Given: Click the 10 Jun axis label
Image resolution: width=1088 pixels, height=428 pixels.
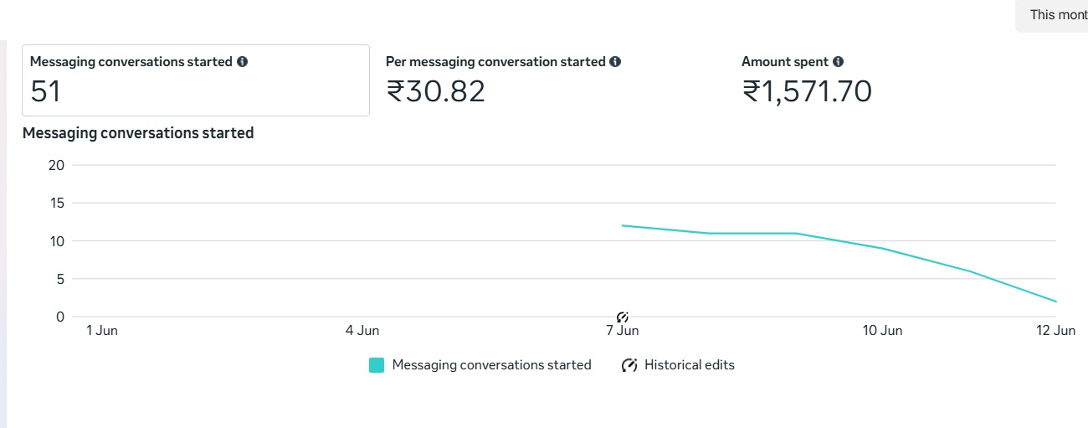Looking at the screenshot, I should click(882, 331).
